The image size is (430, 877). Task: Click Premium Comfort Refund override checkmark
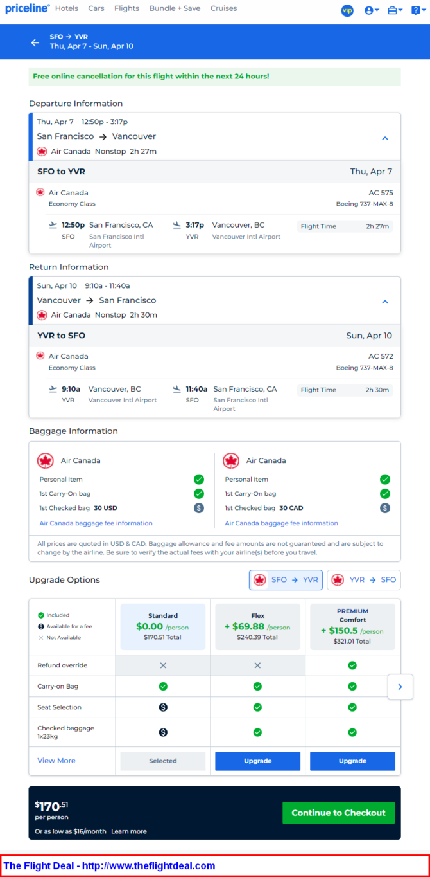click(352, 665)
